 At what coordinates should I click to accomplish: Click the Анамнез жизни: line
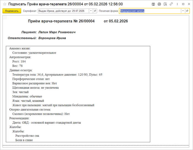[20, 48]
